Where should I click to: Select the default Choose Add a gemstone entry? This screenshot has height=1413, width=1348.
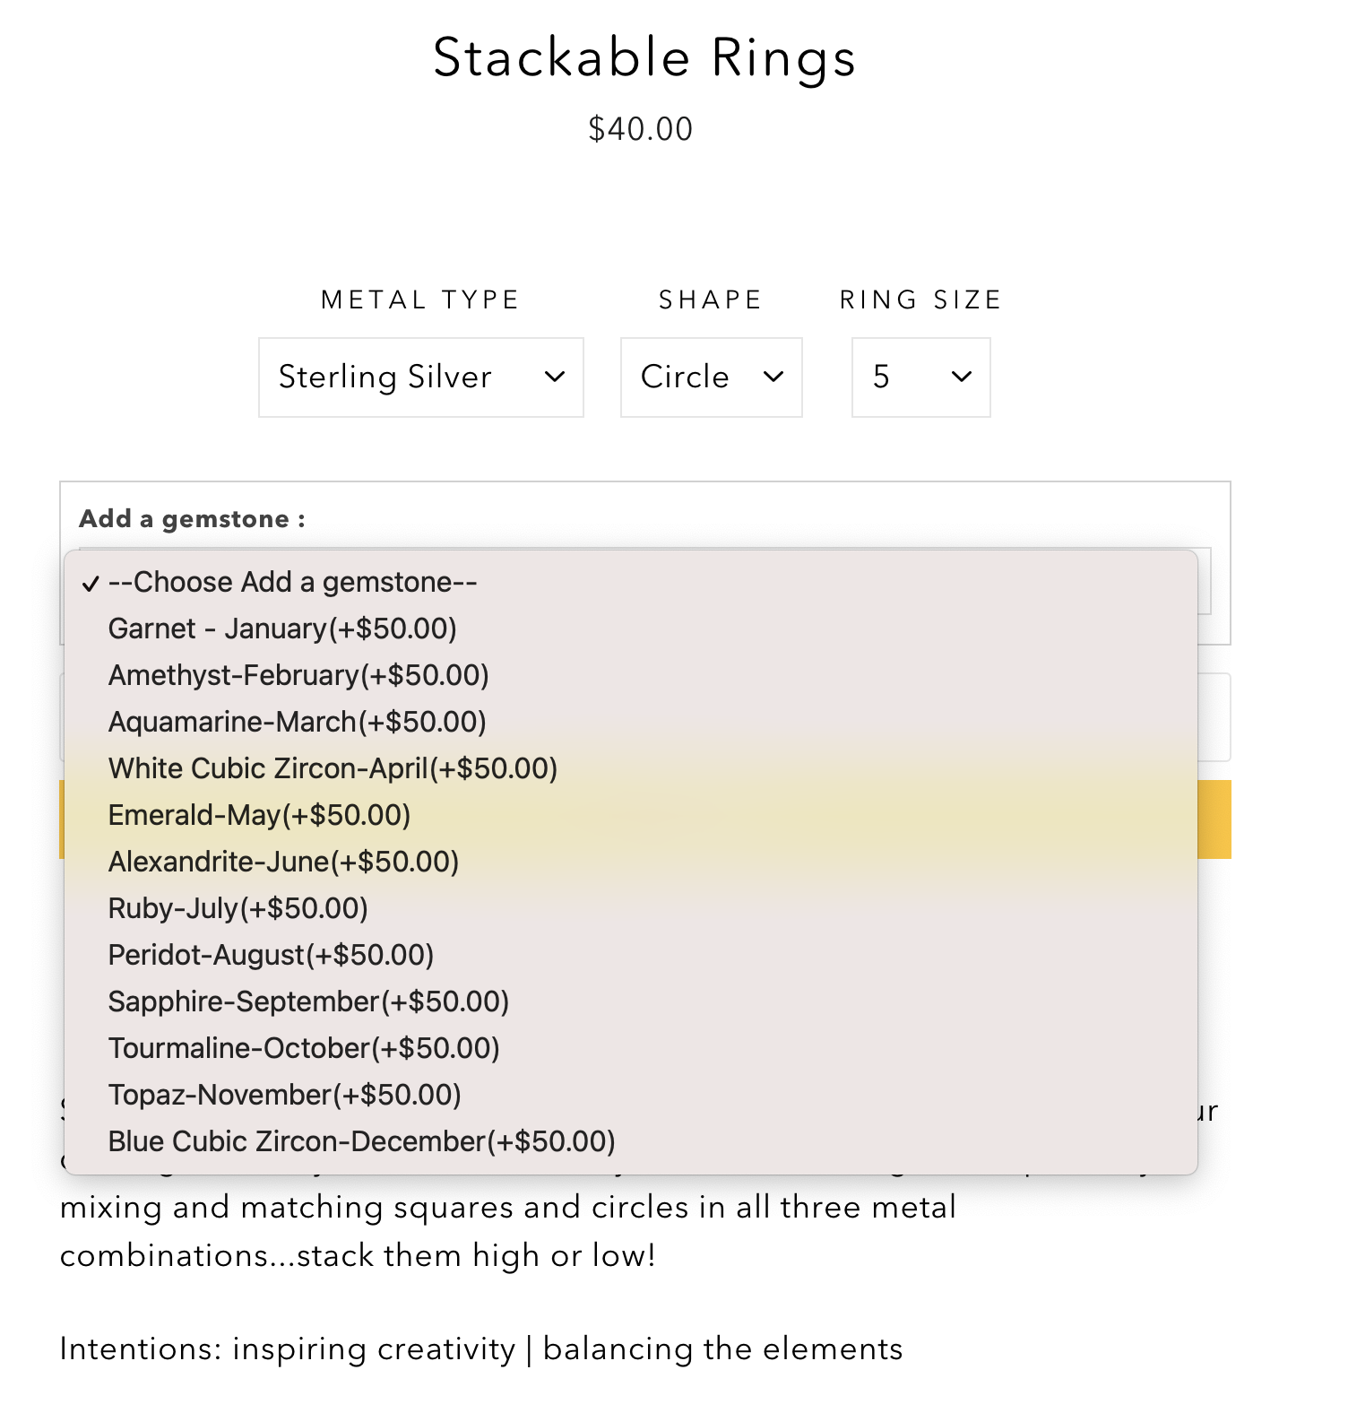point(292,582)
